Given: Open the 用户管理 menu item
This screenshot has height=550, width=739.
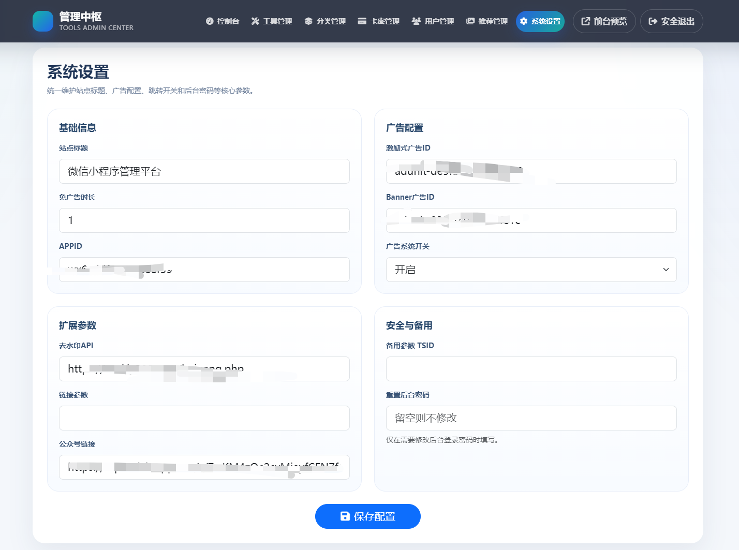Looking at the screenshot, I should click(x=433, y=21).
